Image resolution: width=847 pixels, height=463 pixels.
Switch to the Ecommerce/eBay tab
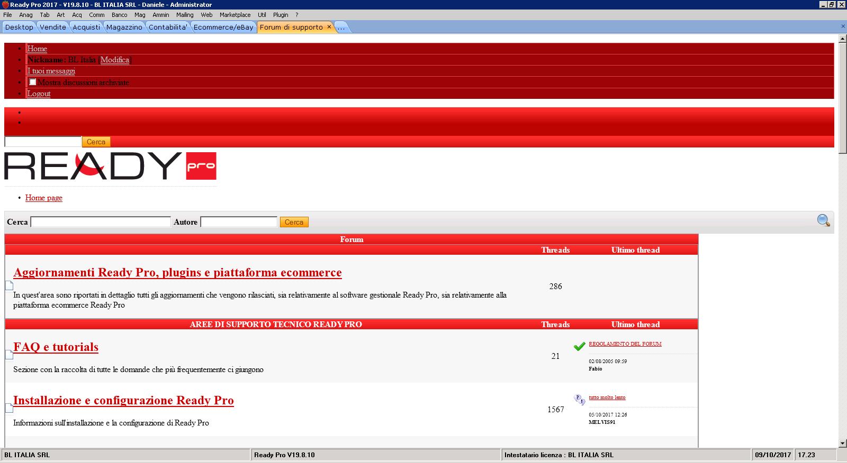[223, 27]
